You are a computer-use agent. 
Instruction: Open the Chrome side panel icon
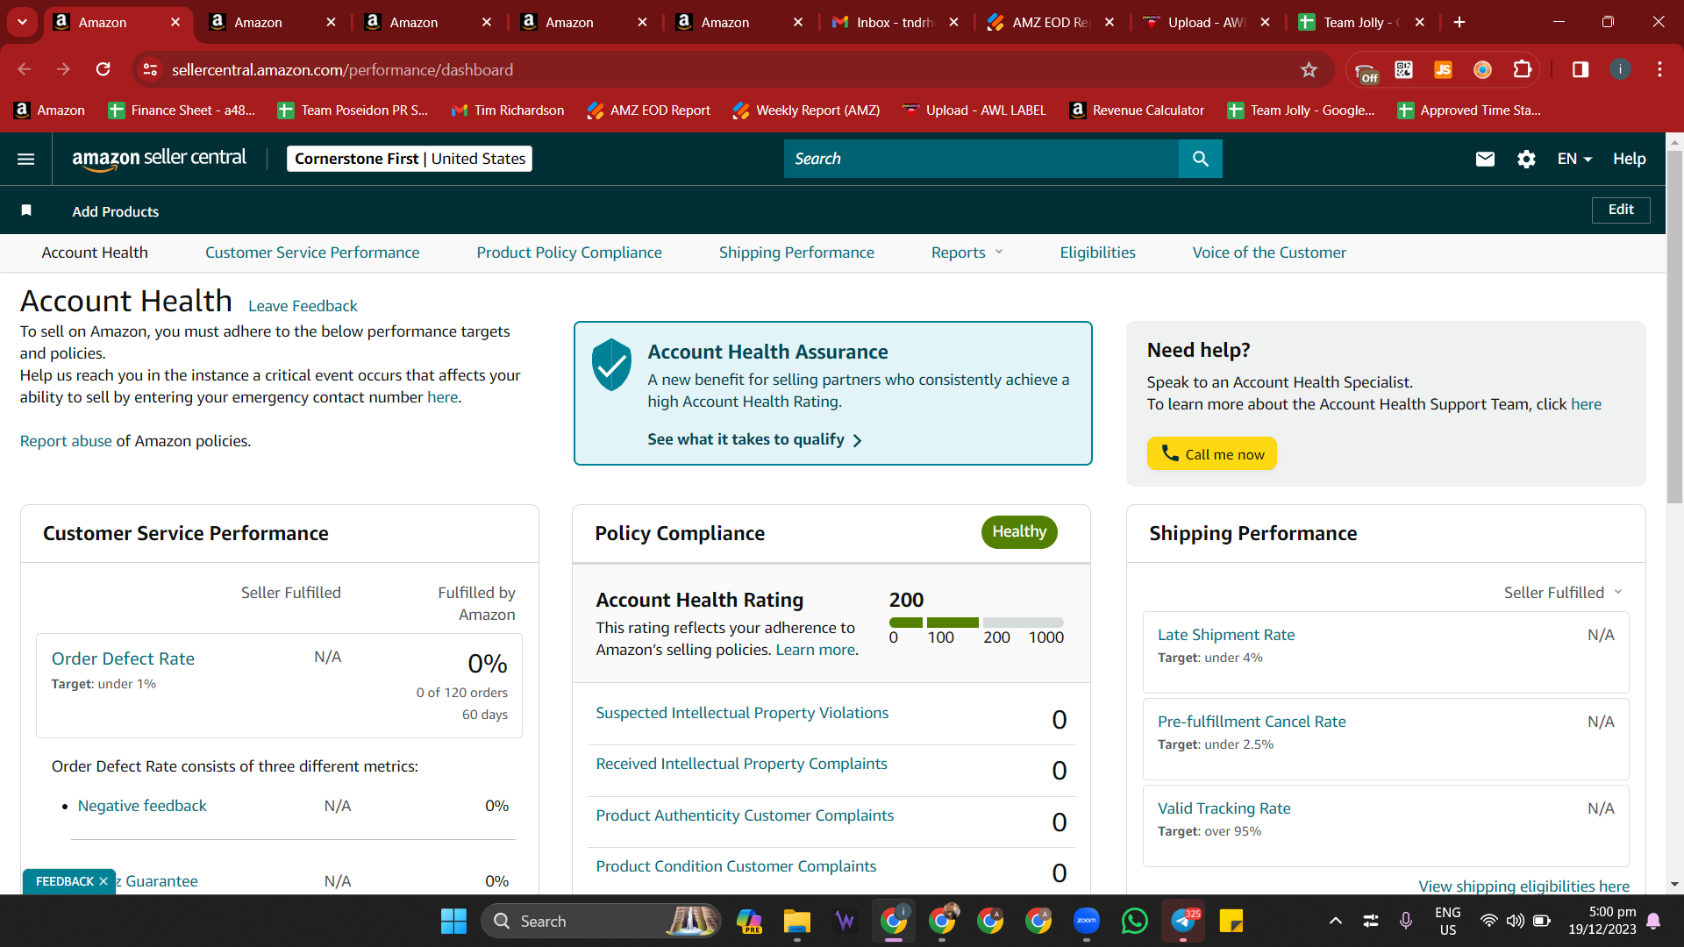[x=1581, y=70]
